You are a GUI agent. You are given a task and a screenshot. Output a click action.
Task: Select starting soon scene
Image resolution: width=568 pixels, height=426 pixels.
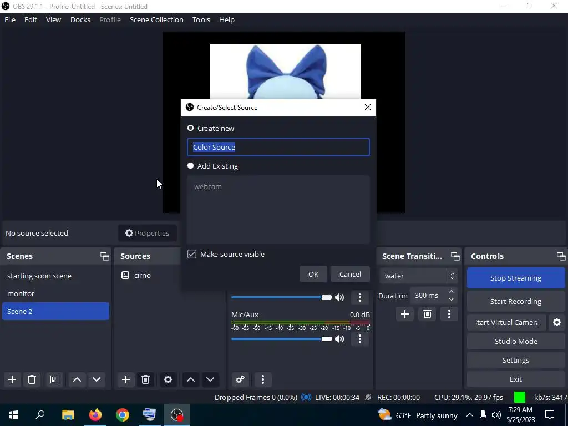coord(55,276)
